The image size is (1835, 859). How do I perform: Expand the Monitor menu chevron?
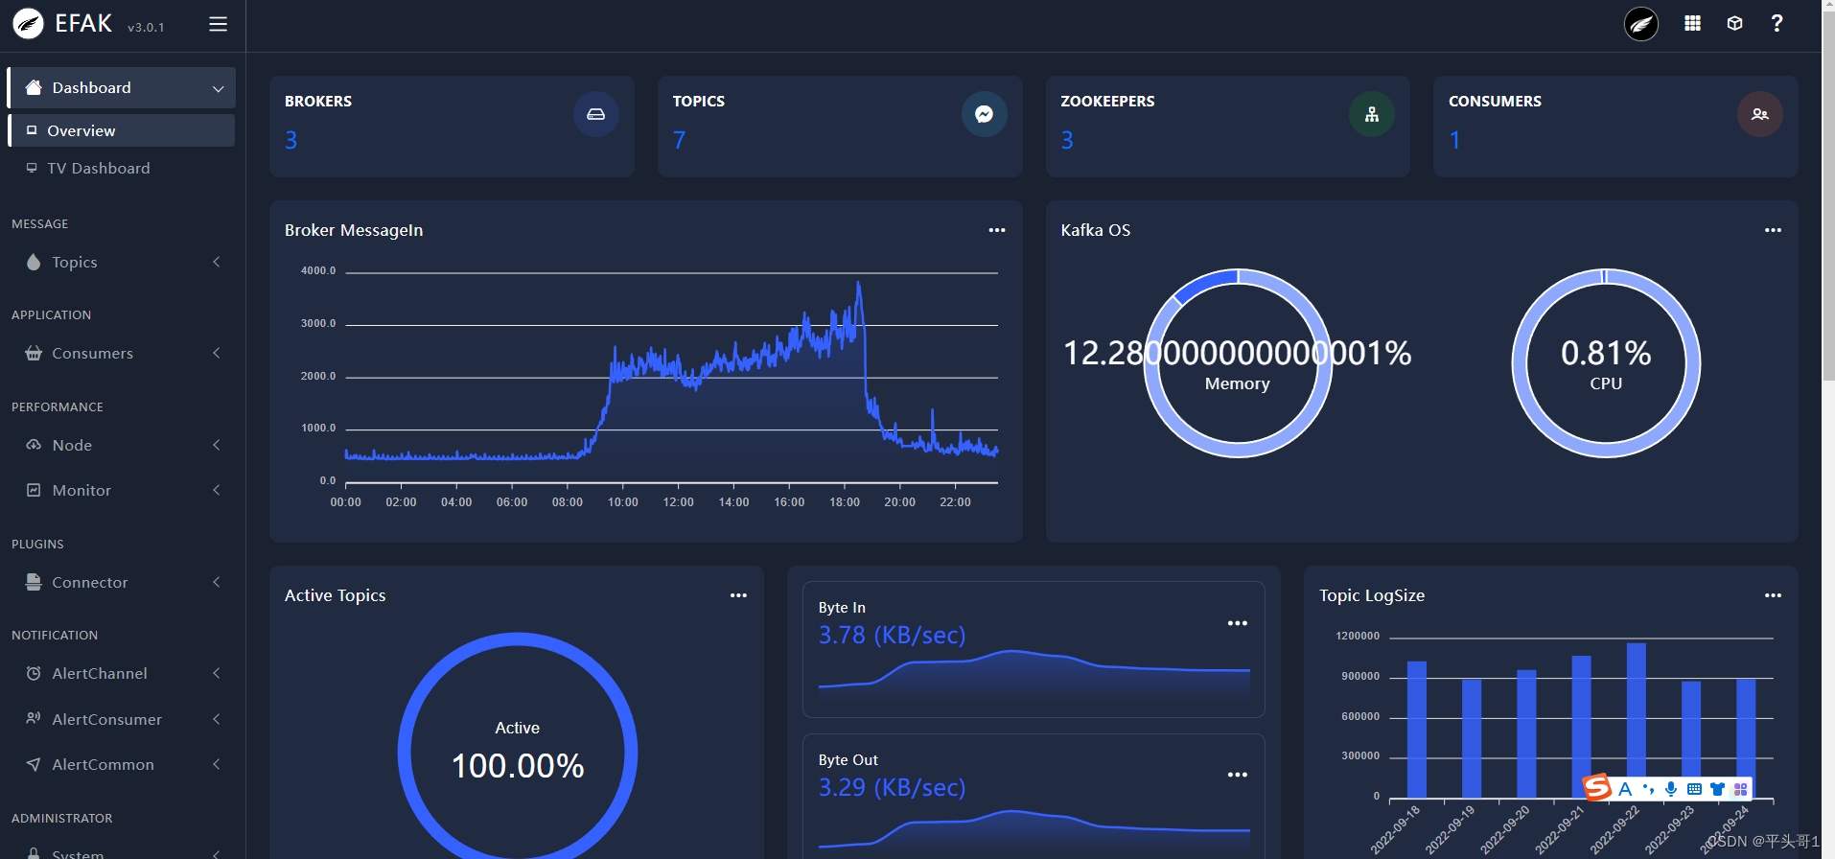(x=217, y=490)
